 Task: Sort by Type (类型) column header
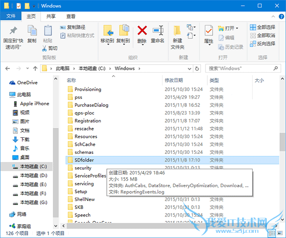click(214, 80)
